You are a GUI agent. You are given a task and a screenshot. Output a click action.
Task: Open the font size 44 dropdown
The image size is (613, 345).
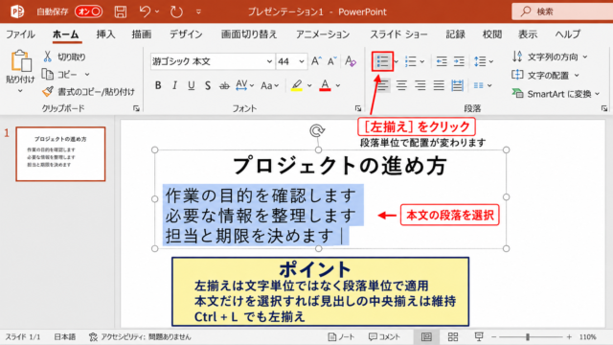[302, 61]
